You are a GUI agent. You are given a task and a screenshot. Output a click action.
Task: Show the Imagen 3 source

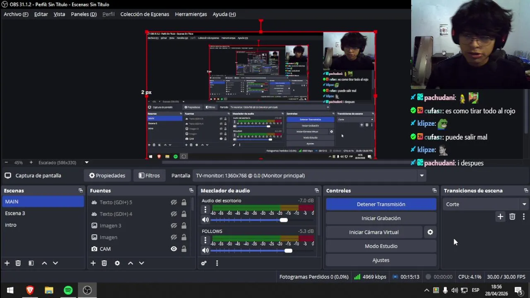click(x=174, y=226)
